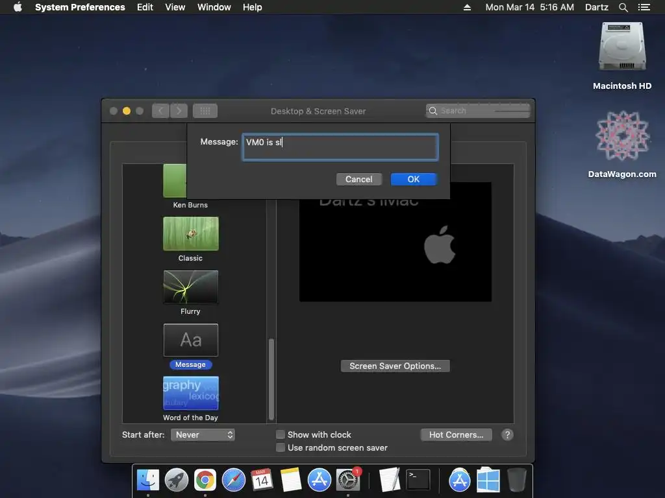
Task: Open the Trash in the Dock
Action: pos(516,480)
